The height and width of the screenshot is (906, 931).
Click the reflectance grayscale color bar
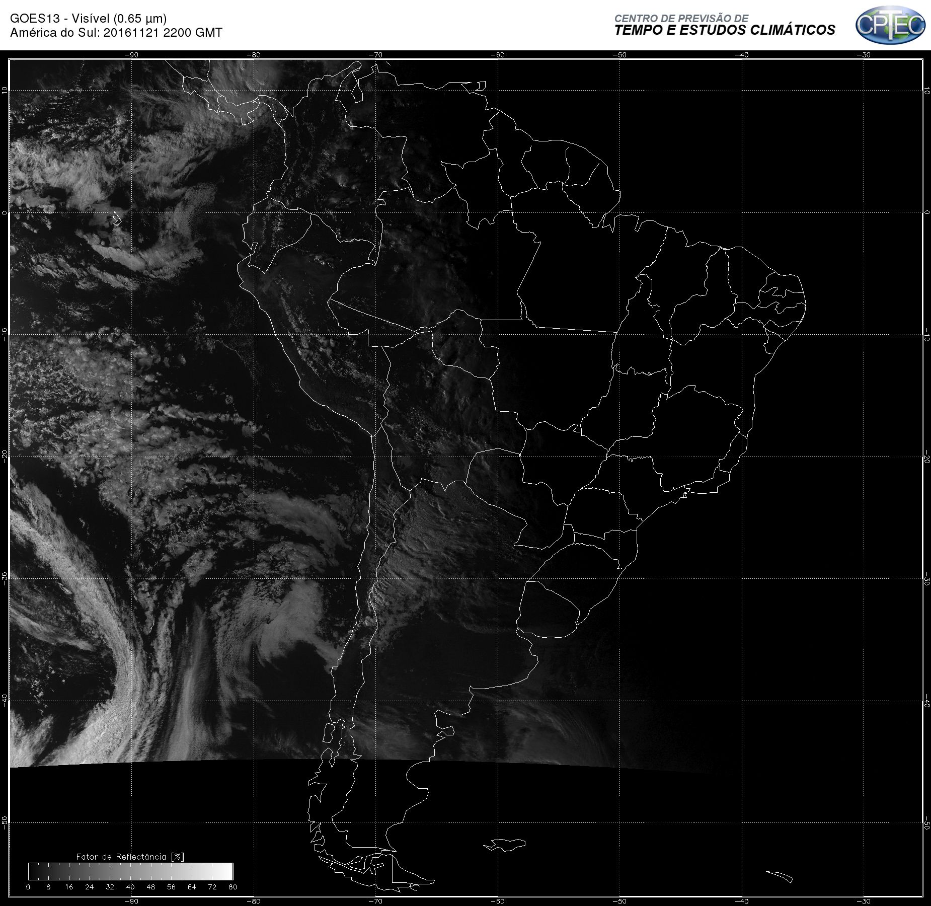tap(131, 871)
